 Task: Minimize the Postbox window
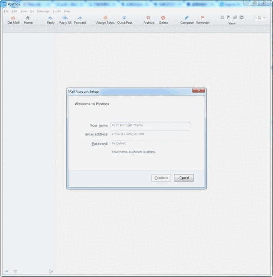[247, 3]
